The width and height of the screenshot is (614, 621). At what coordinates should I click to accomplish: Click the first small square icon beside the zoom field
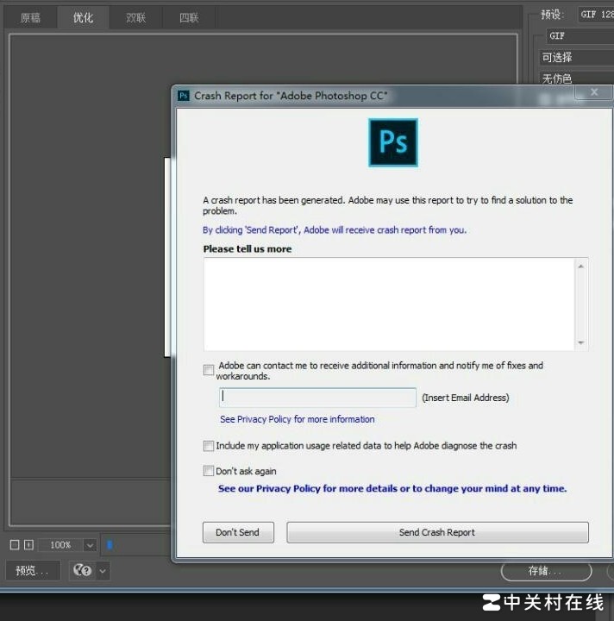coord(14,545)
